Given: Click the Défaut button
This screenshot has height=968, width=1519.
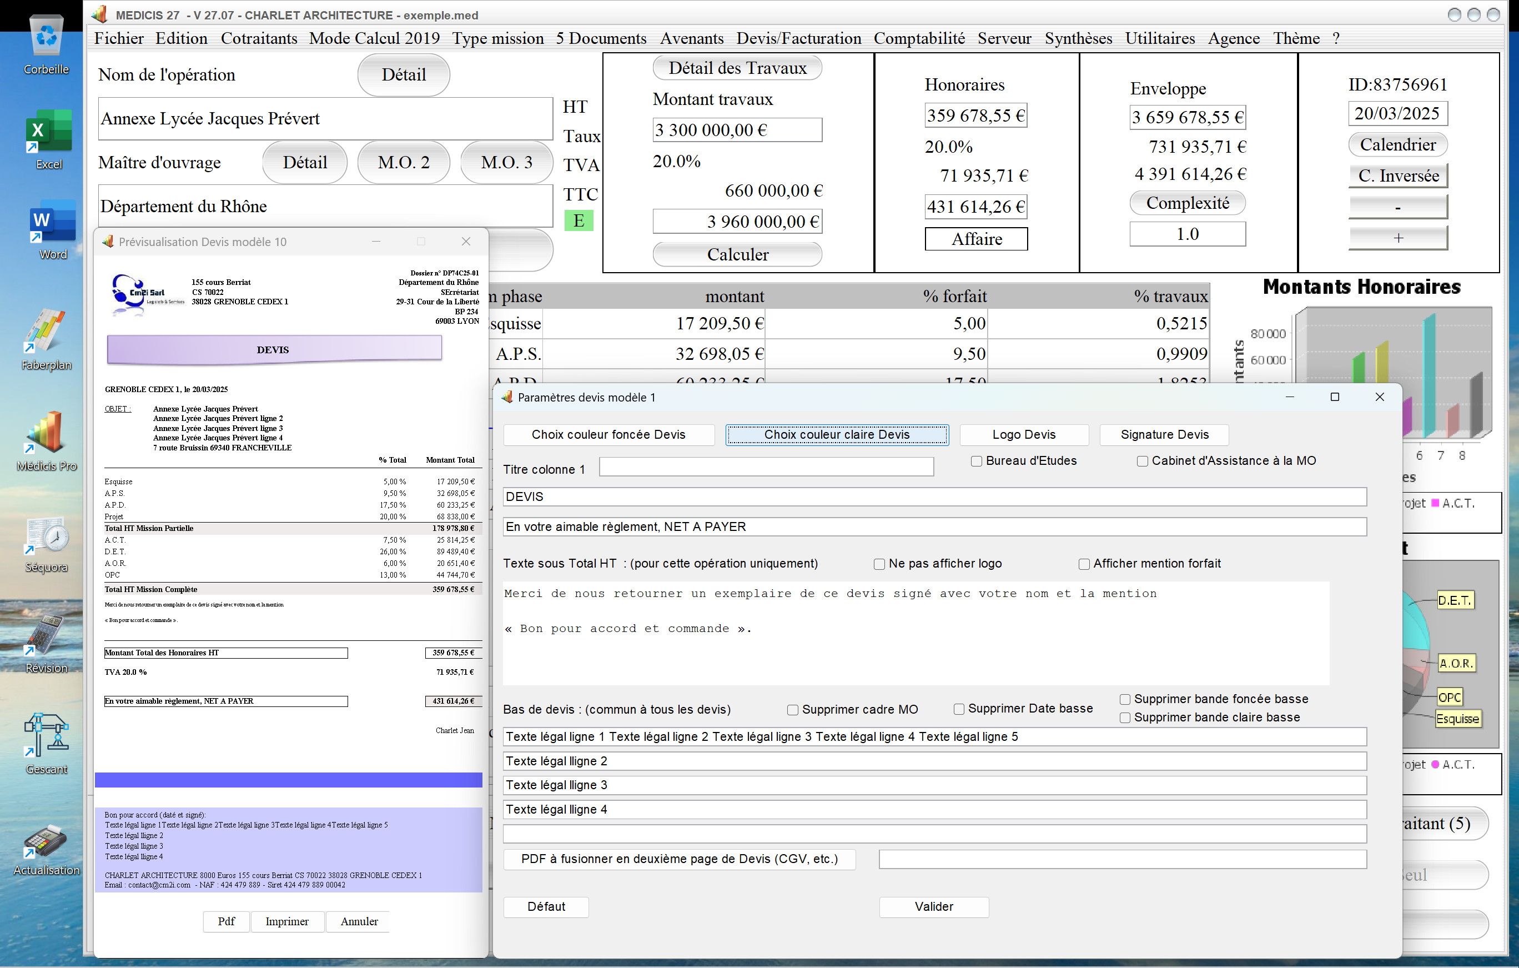Looking at the screenshot, I should pos(546,907).
